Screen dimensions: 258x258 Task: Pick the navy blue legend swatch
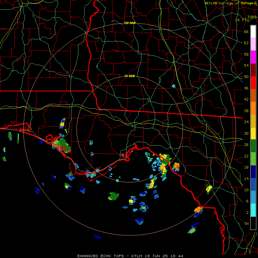(x=253, y=172)
